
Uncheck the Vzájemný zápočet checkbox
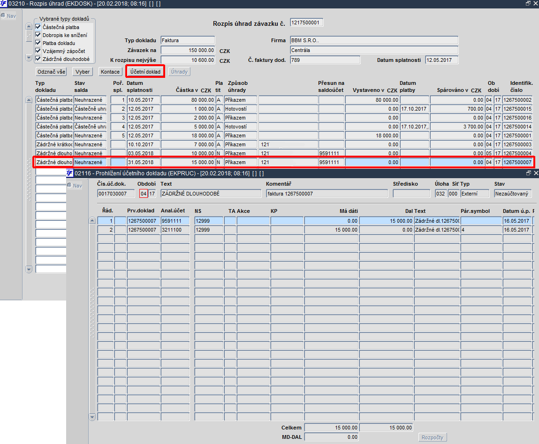(x=38, y=51)
